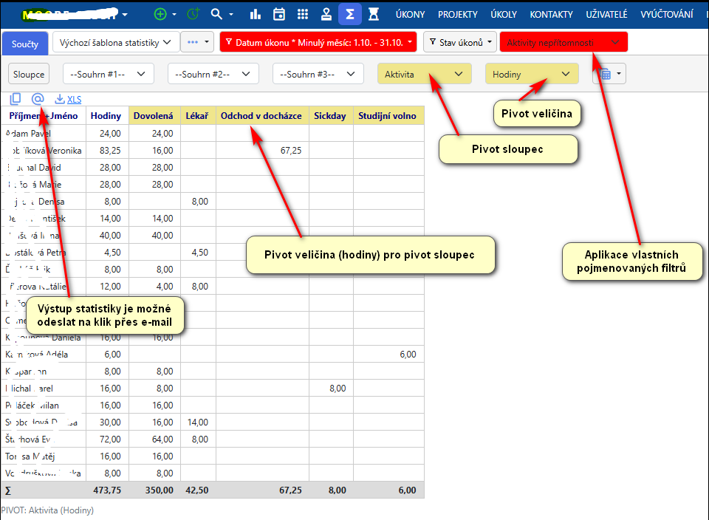Click the Sloupce button
709x520 pixels.
pyautogui.click(x=29, y=74)
